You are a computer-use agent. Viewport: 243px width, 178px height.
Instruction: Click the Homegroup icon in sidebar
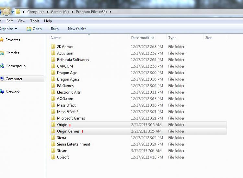pyautogui.click(x=2, y=66)
